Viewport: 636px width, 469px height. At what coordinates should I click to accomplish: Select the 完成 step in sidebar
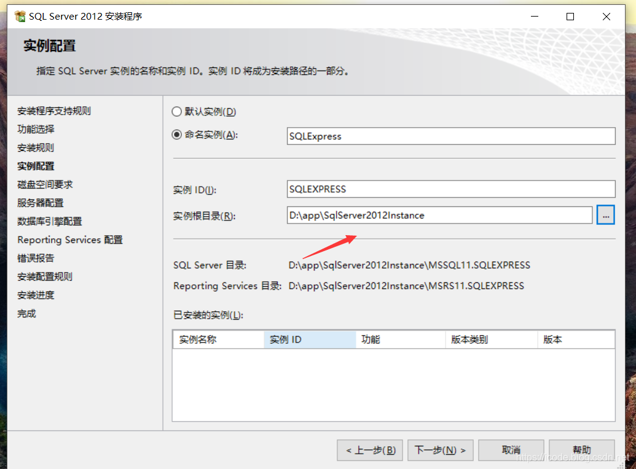[x=26, y=313]
